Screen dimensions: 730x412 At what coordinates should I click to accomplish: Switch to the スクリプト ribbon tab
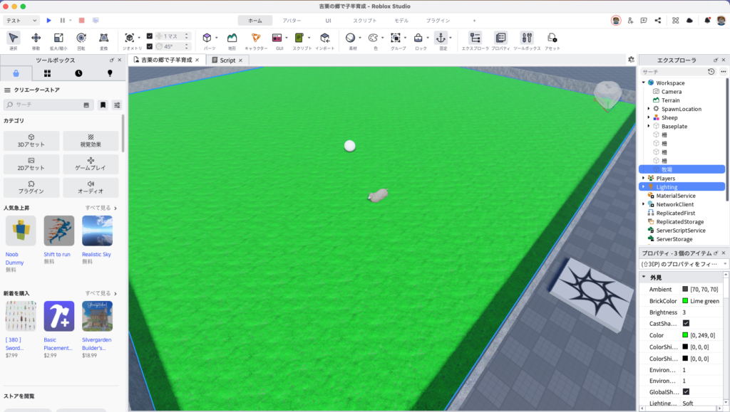(365, 21)
